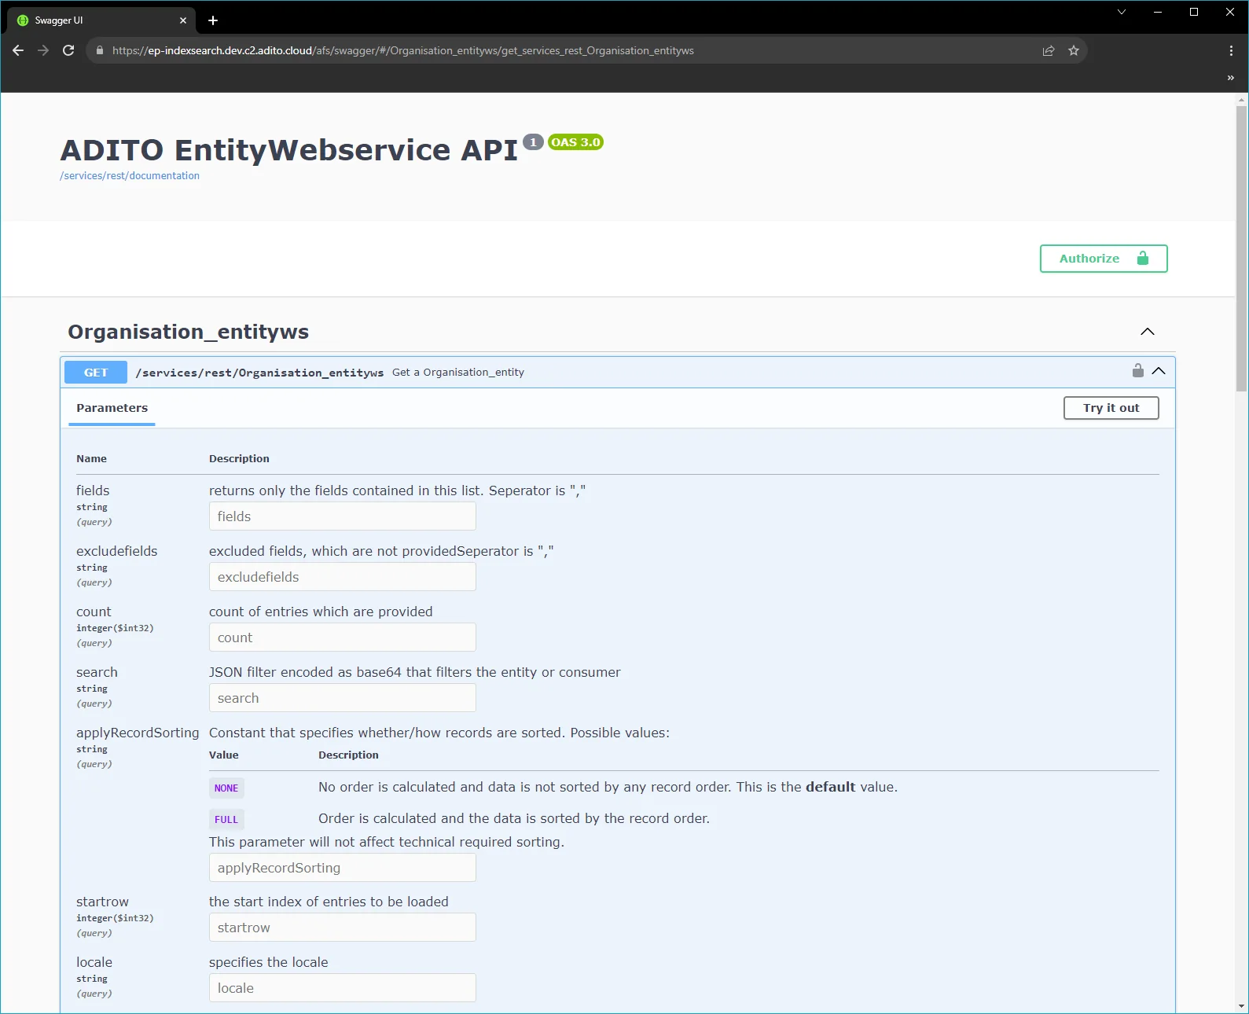Click the GET method badge
Viewport: 1249px width, 1014px height.
(96, 373)
